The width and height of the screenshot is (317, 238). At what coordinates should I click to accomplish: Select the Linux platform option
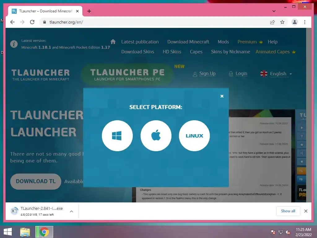194,136
